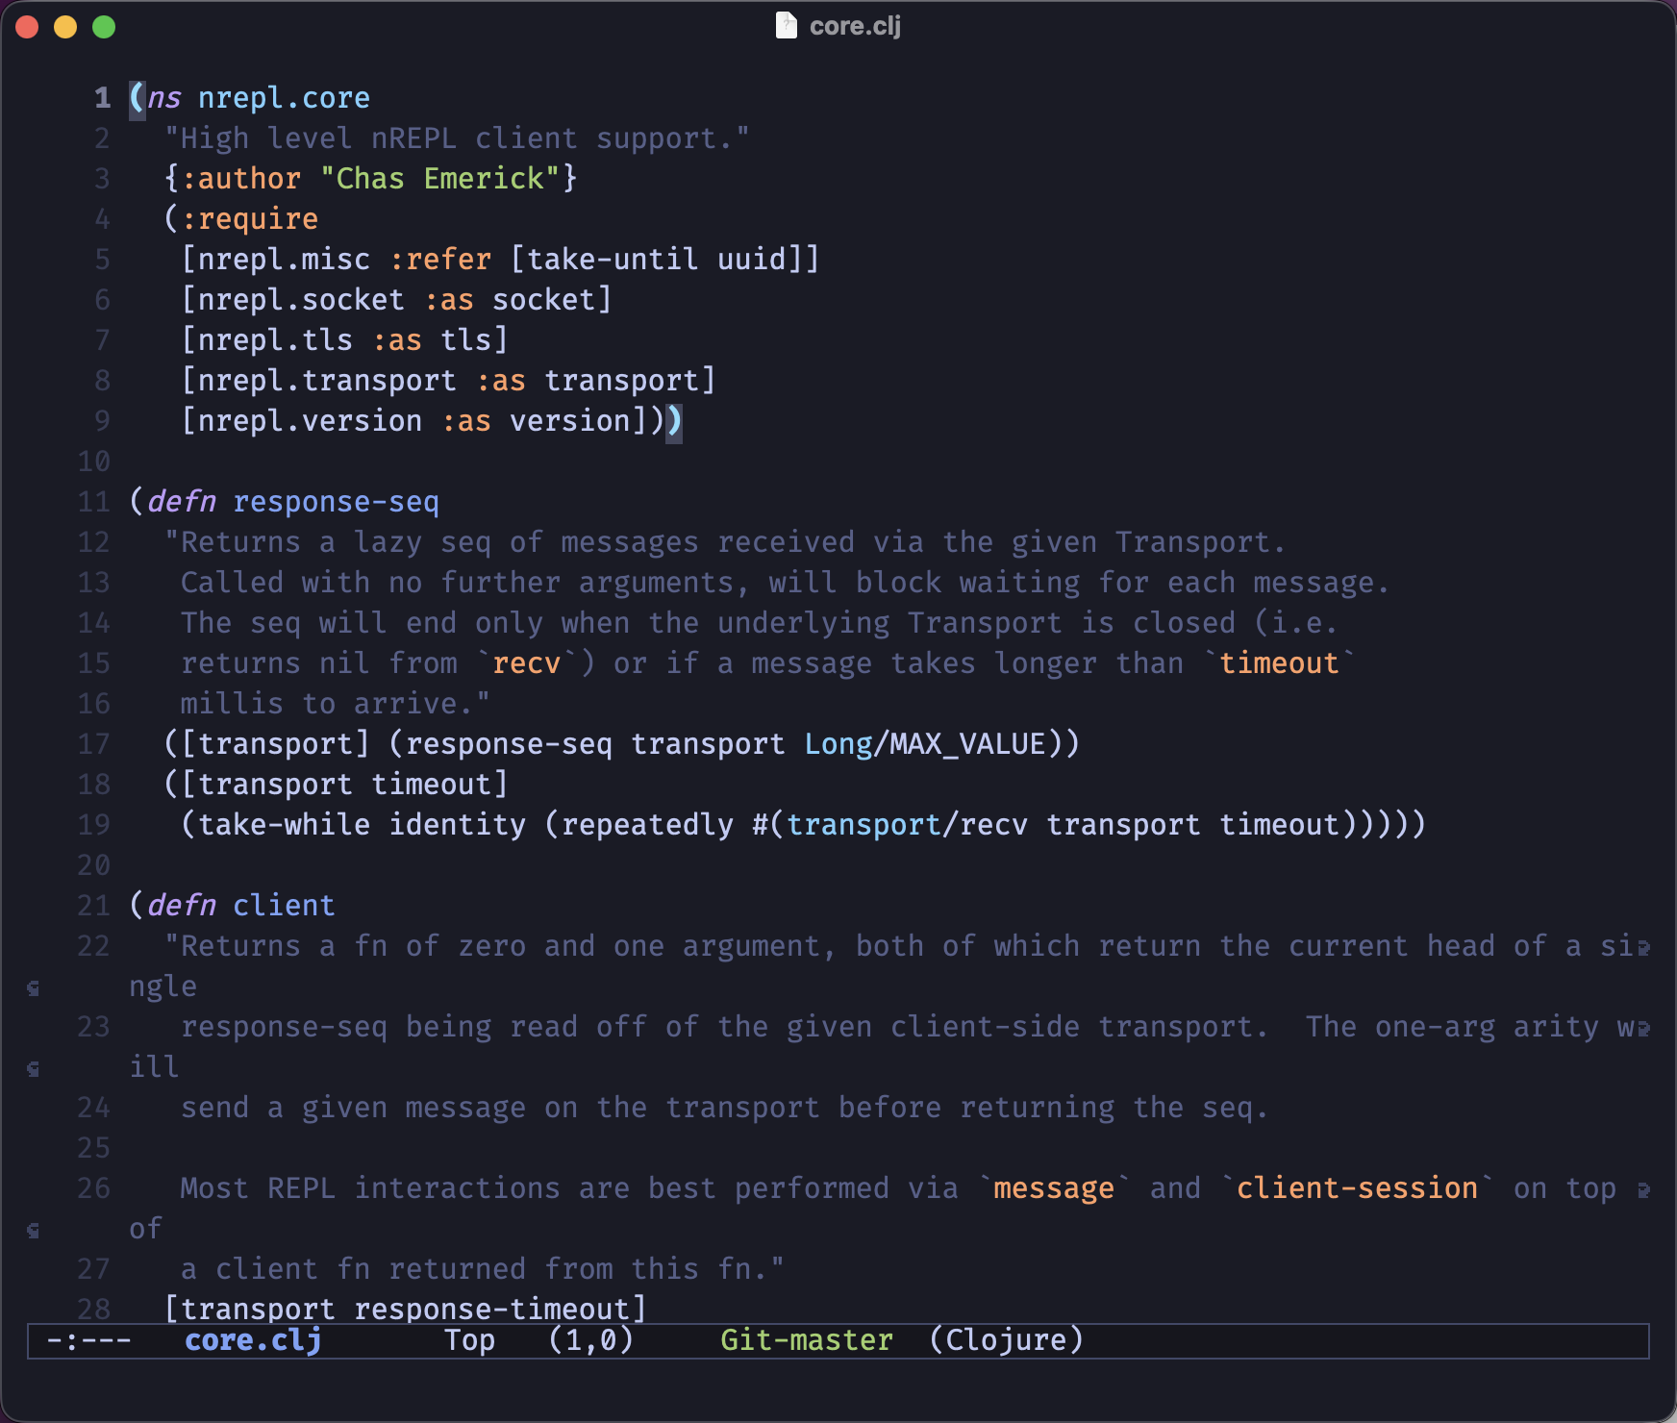The height and width of the screenshot is (1423, 1677).
Task: Click Git-master in the mode line
Action: 807,1339
